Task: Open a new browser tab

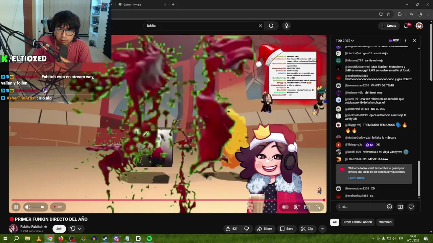Action: pos(173,5)
